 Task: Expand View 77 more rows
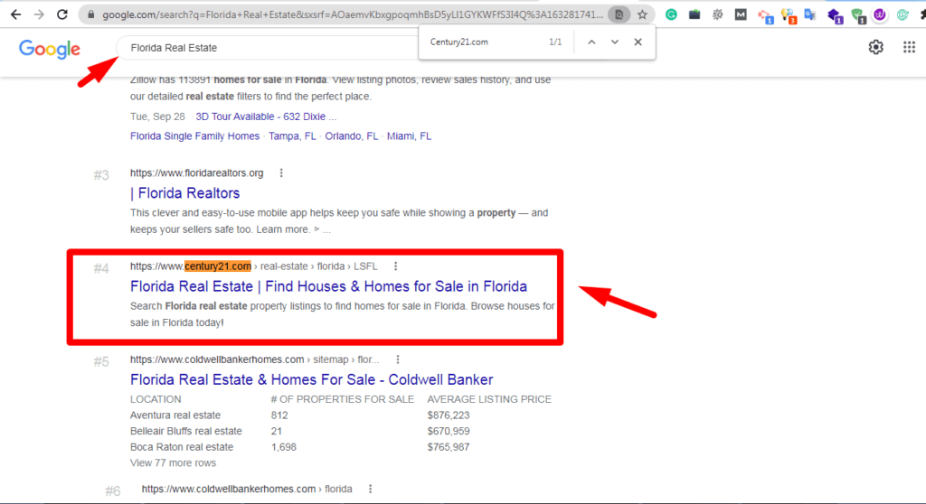(x=173, y=462)
